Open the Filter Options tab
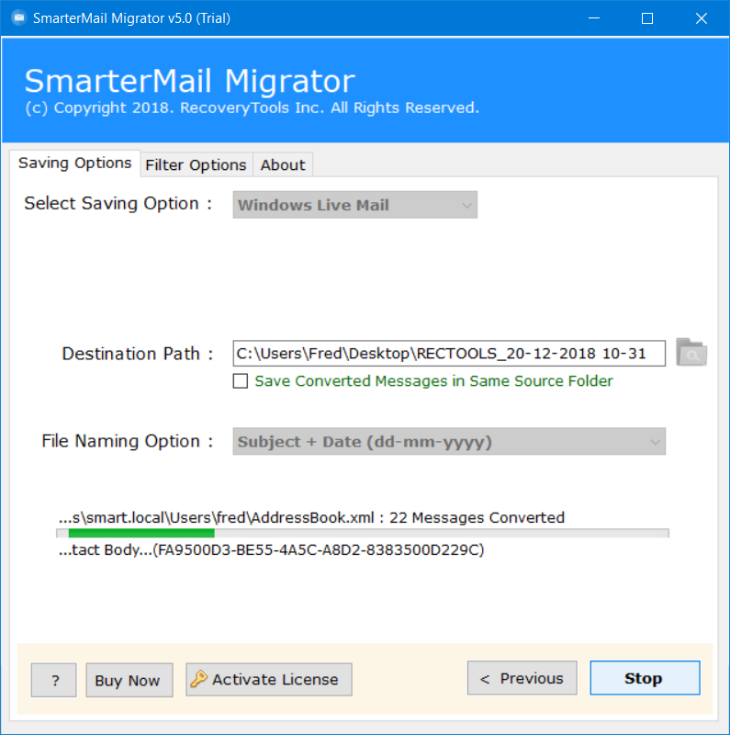This screenshot has width=730, height=735. click(196, 165)
